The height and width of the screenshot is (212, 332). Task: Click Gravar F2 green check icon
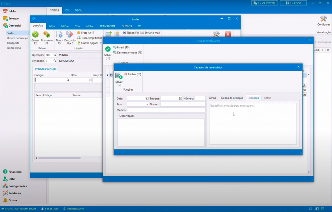pyautogui.click(x=35, y=34)
